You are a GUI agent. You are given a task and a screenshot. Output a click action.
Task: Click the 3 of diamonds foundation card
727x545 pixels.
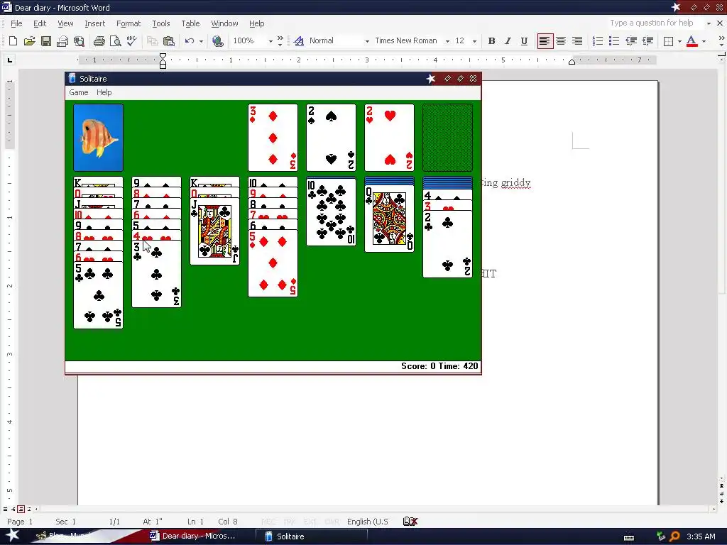(x=273, y=138)
